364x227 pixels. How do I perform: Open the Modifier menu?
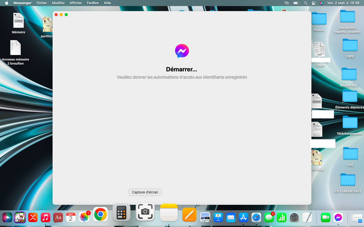[58, 3]
